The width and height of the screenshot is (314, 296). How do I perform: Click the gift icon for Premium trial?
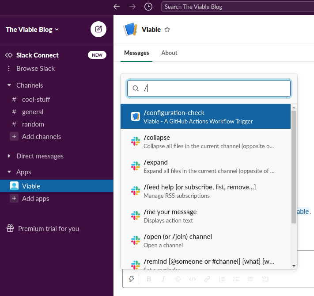tap(10, 228)
